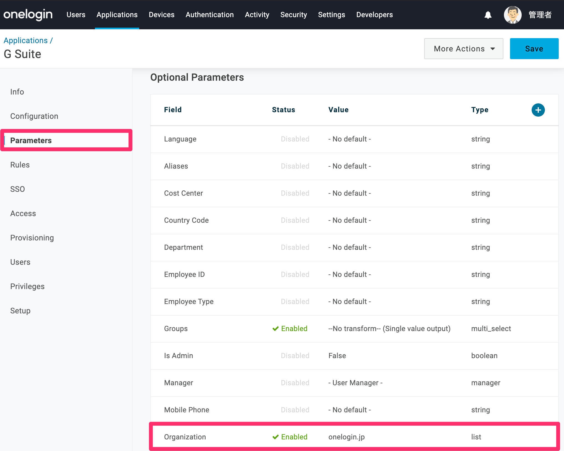
Task: Click Disabled status for Manager
Action: tap(295, 383)
